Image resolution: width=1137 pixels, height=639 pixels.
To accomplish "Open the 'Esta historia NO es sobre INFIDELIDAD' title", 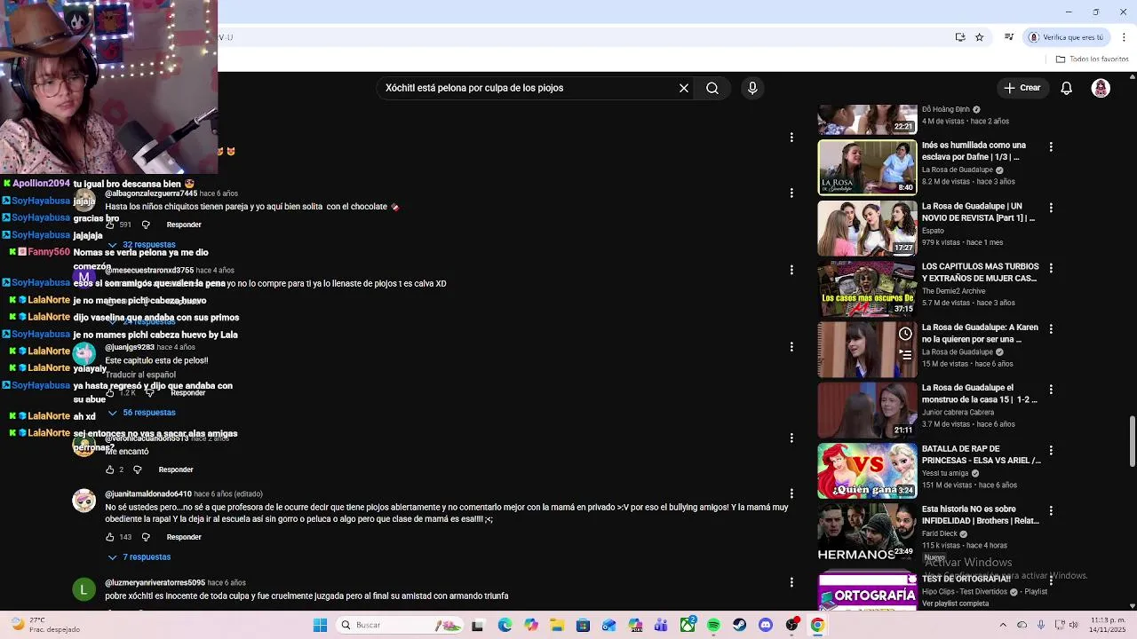I will [x=980, y=515].
